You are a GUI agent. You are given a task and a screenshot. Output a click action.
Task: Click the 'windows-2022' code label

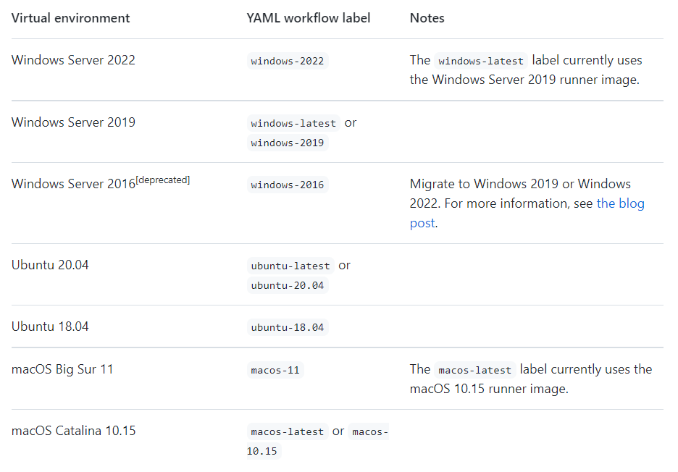pyautogui.click(x=288, y=61)
